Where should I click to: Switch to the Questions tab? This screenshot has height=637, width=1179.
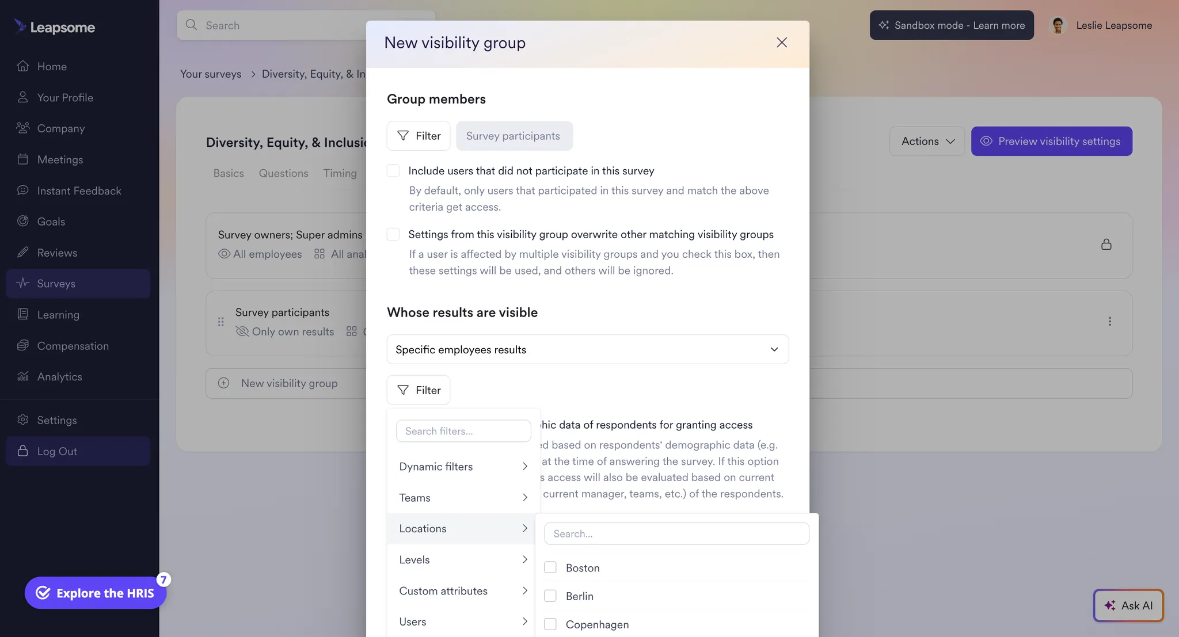[x=283, y=173]
